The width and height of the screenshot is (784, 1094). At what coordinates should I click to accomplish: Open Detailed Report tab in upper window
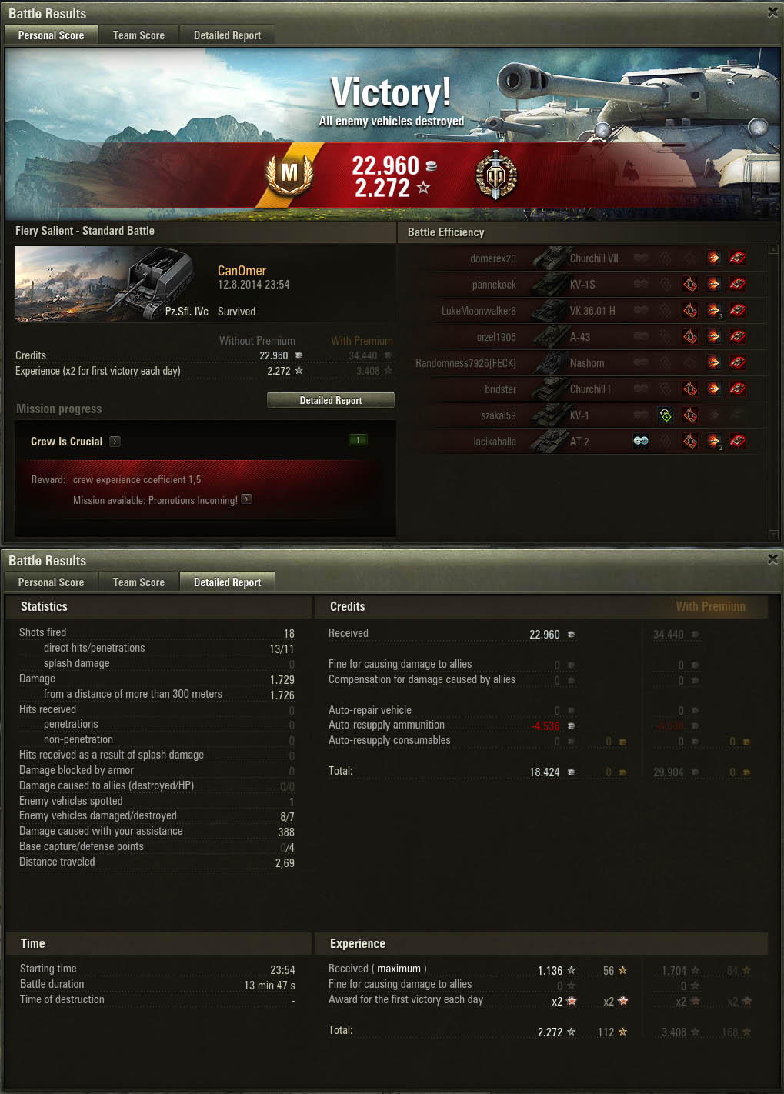pyautogui.click(x=227, y=35)
